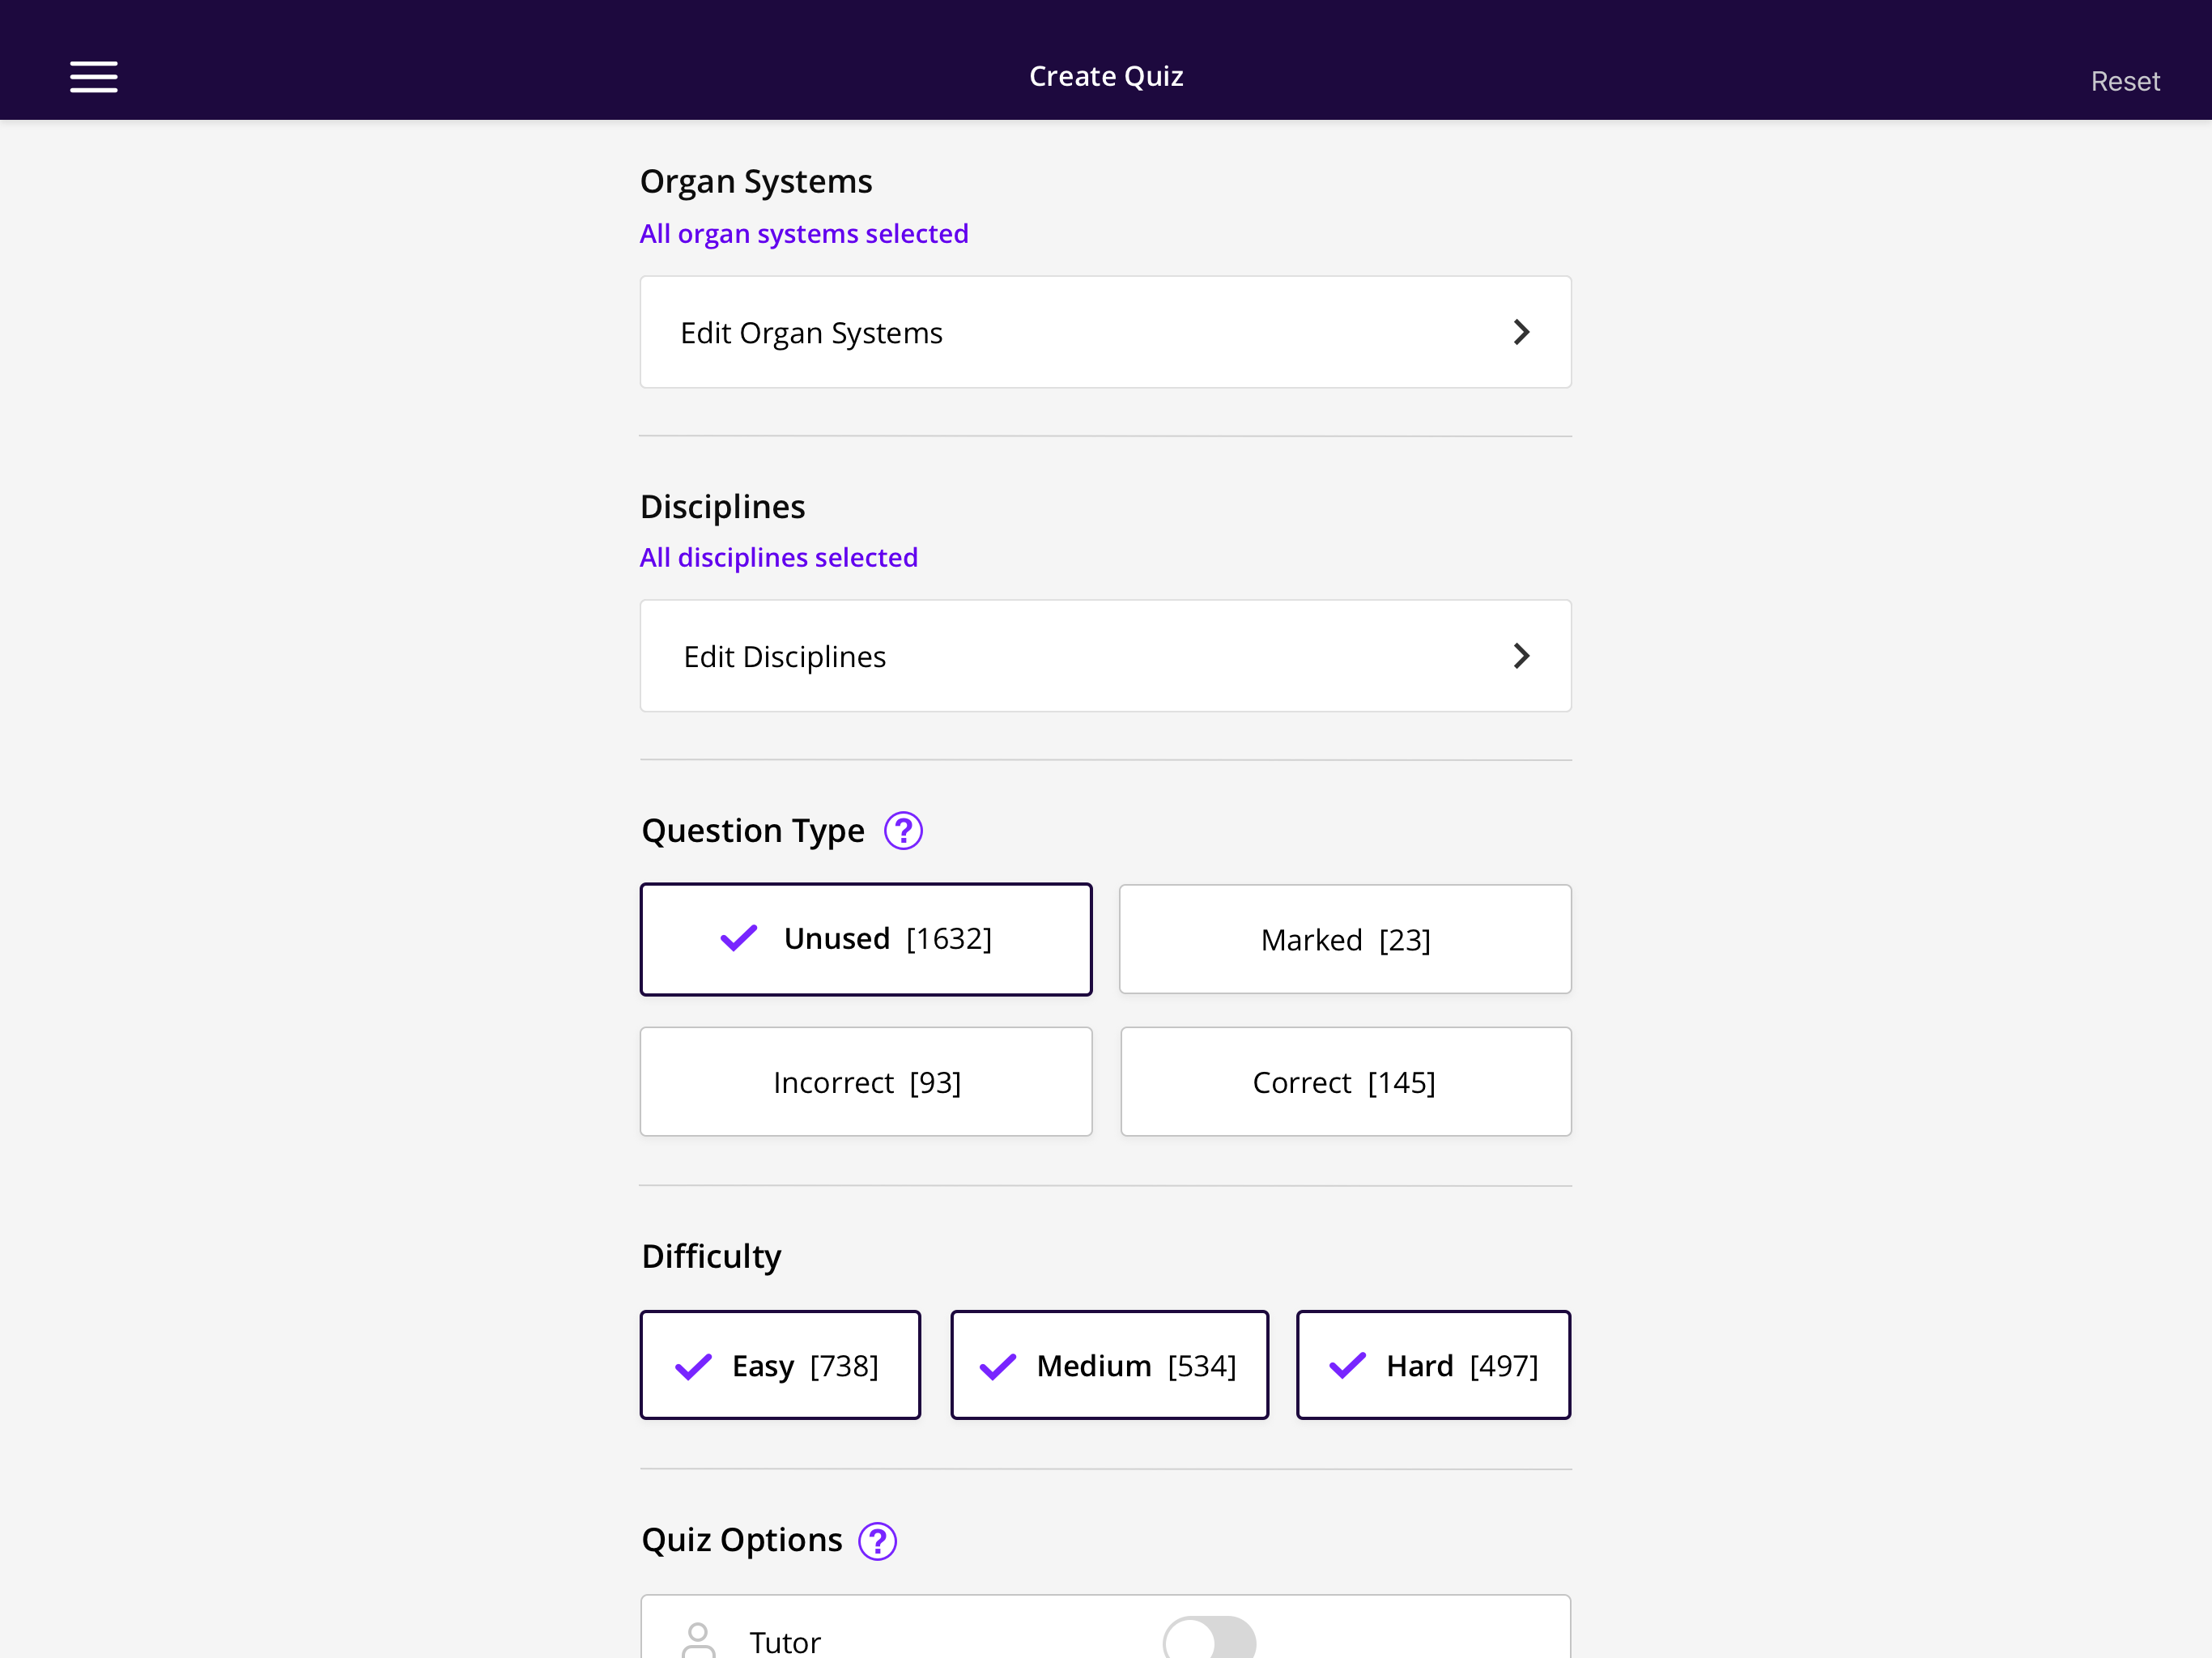
Task: Reset all quiz settings
Action: [x=2125, y=81]
